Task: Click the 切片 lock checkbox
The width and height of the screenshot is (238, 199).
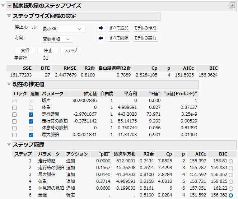Action: [x=14, y=101]
